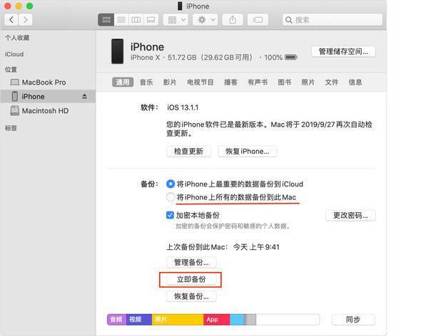Click the iOS 13.1.1 software version text
Image resolution: width=428 pixels, height=336 pixels.
click(x=183, y=107)
